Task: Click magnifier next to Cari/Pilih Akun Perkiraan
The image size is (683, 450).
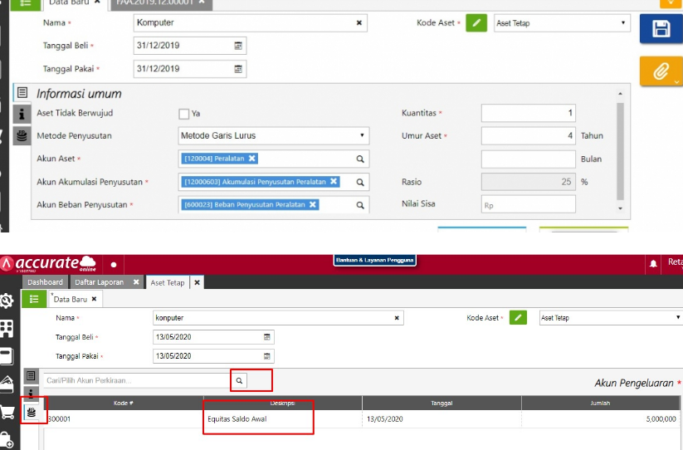Action: tap(239, 380)
